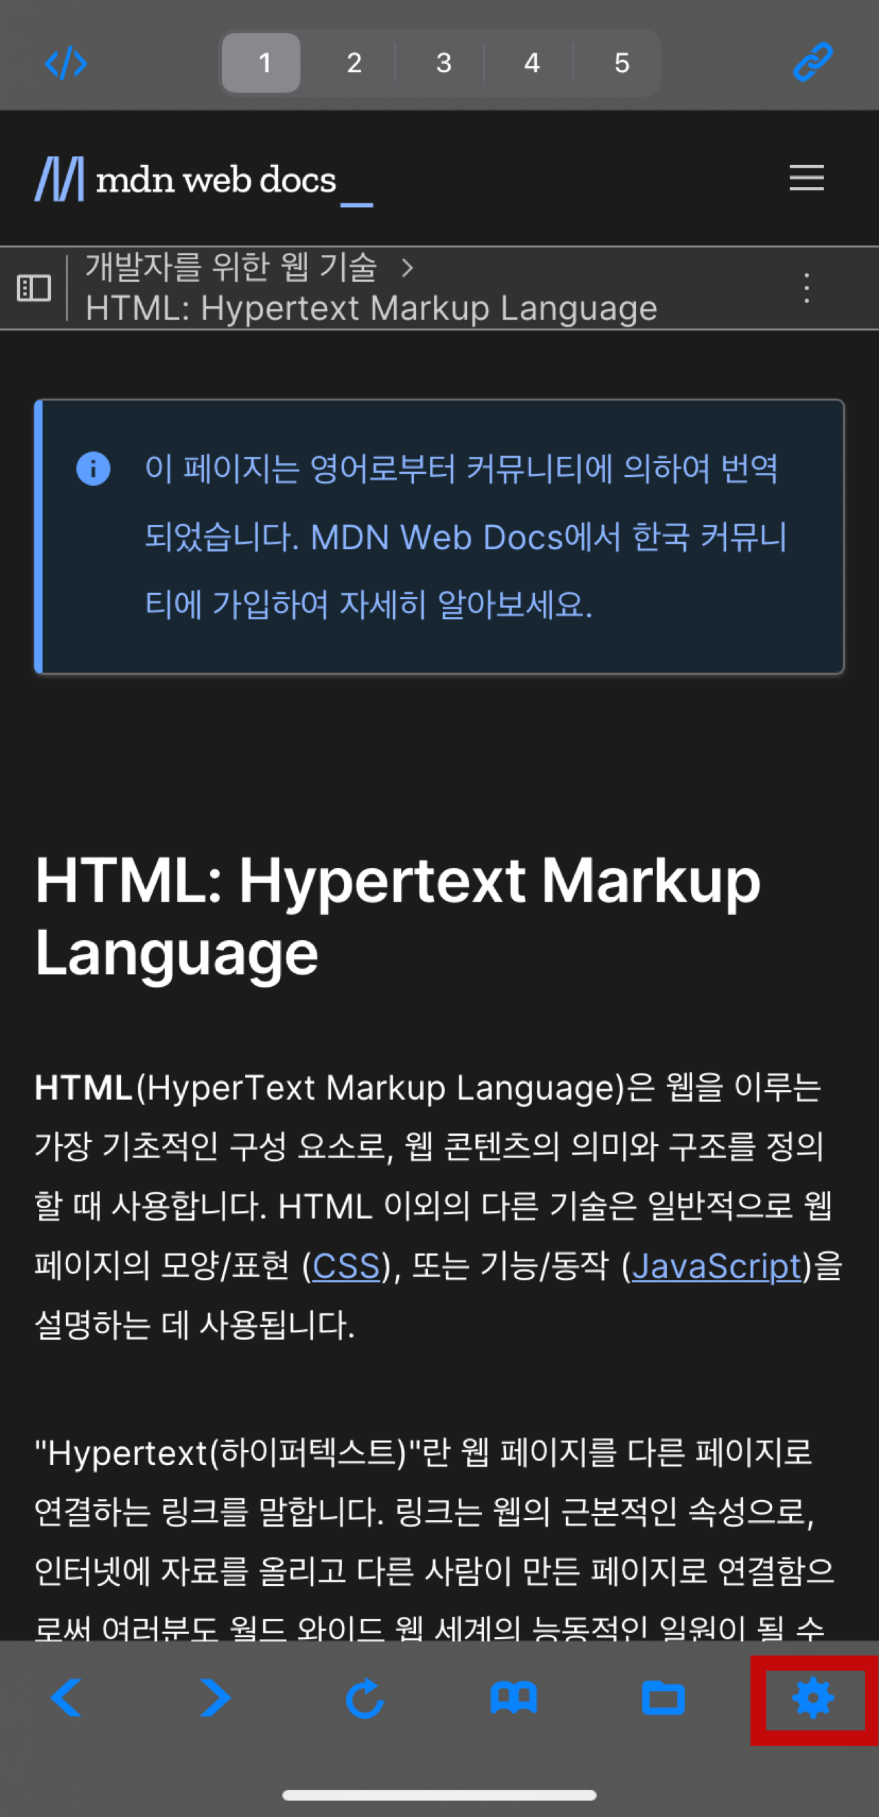The image size is (879, 1817).
Task: Open the CSS link
Action: coord(346,1266)
